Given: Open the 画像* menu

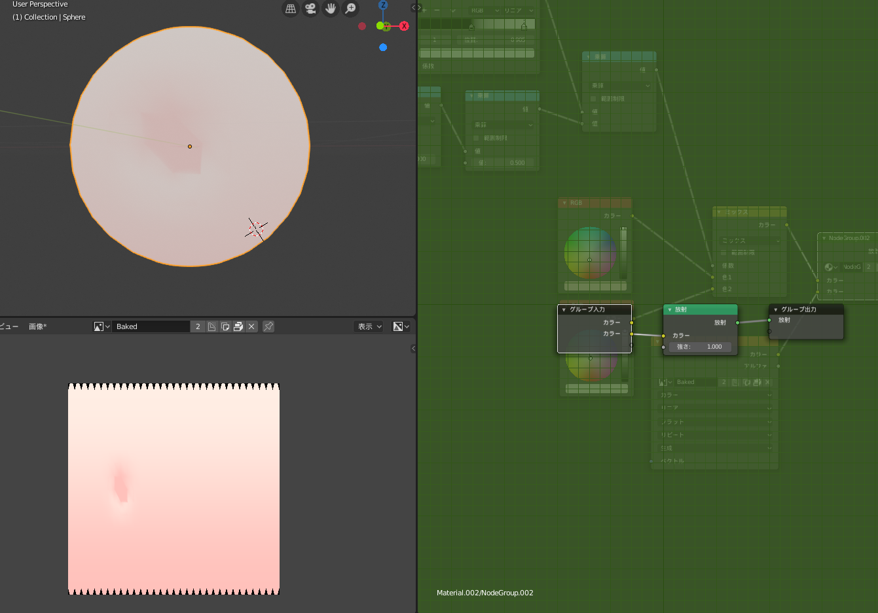Looking at the screenshot, I should [x=37, y=326].
